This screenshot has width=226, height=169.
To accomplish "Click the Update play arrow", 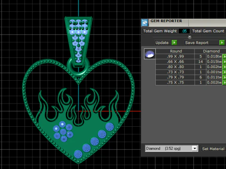I will (x=174, y=43).
